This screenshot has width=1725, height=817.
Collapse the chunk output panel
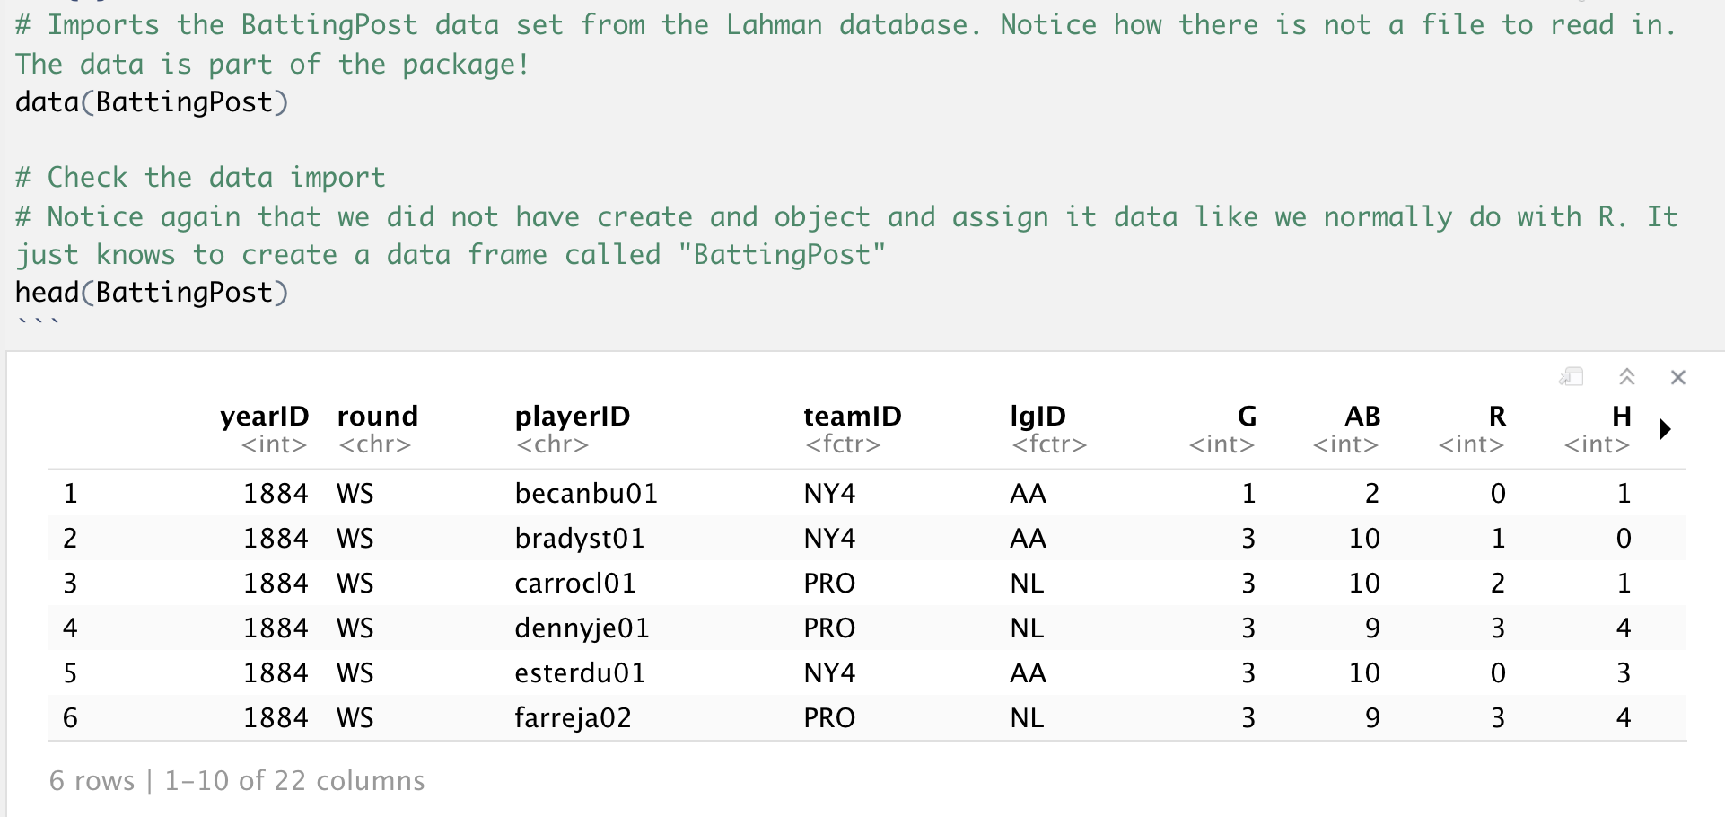click(1626, 377)
